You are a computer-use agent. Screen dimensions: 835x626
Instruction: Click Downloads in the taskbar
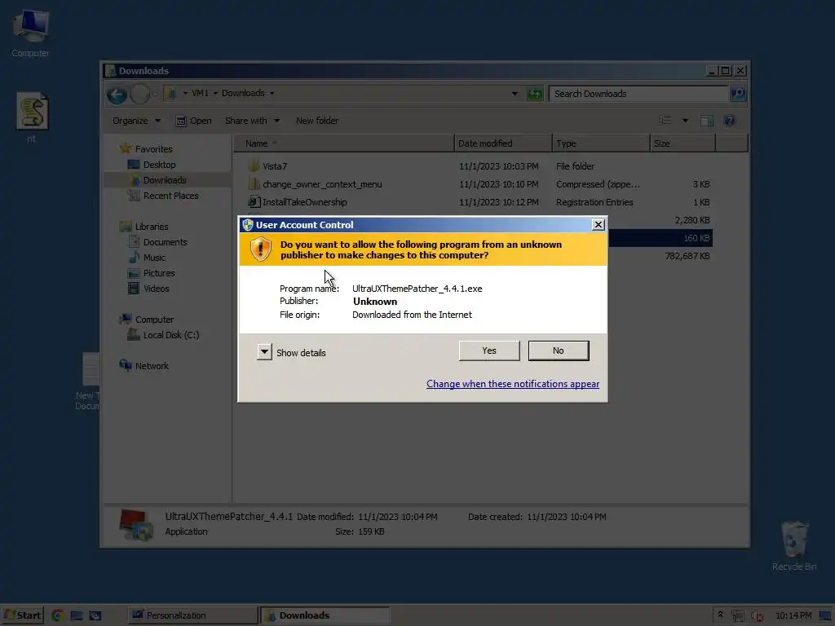[x=325, y=615]
